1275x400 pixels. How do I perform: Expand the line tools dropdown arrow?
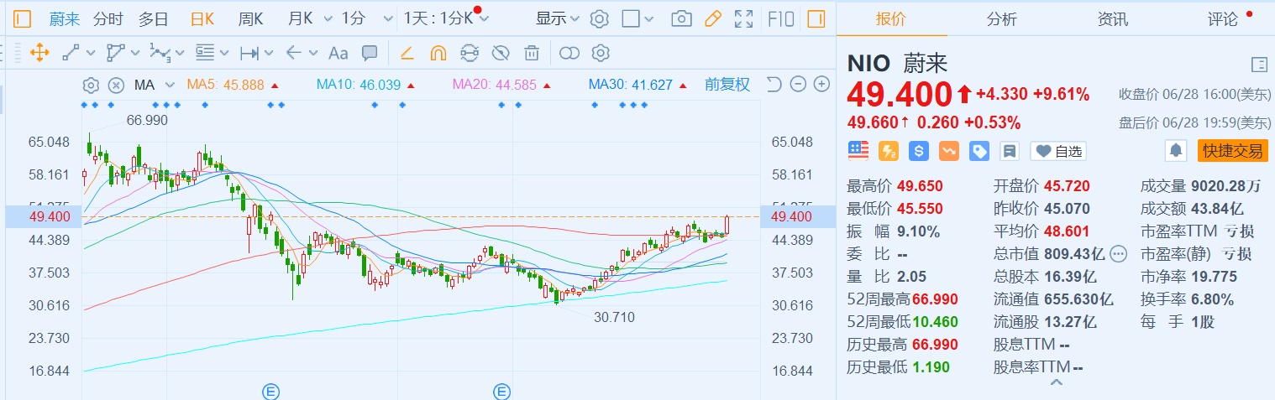[x=91, y=53]
